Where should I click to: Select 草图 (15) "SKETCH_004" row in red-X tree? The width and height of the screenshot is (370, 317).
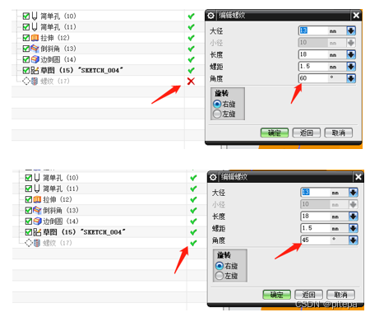pos(82,70)
